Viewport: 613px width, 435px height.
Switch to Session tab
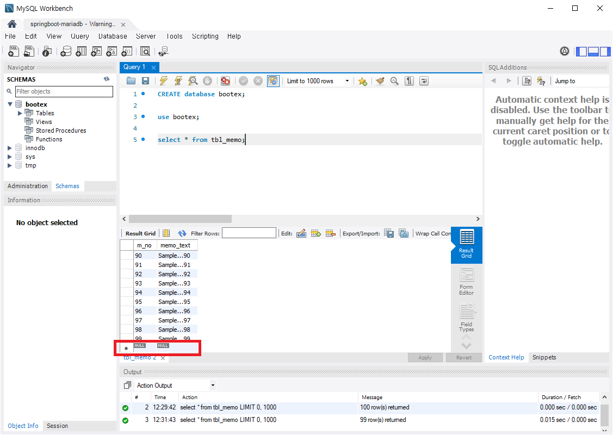click(58, 426)
